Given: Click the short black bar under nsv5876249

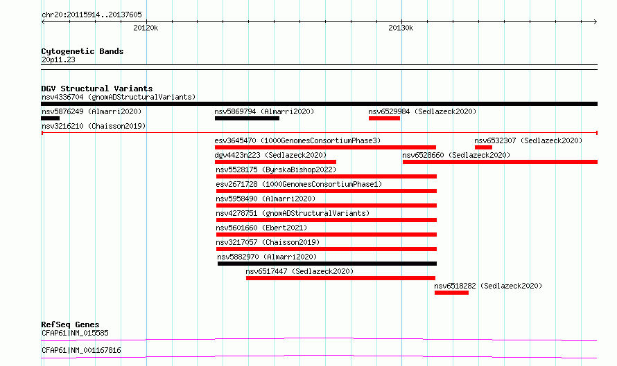Looking at the screenshot, I should 51,118.
